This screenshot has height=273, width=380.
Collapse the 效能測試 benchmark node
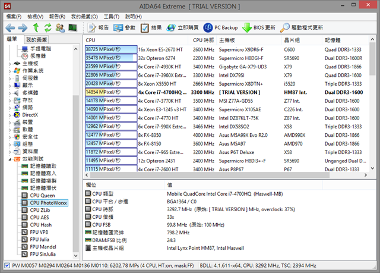[x=10, y=159]
